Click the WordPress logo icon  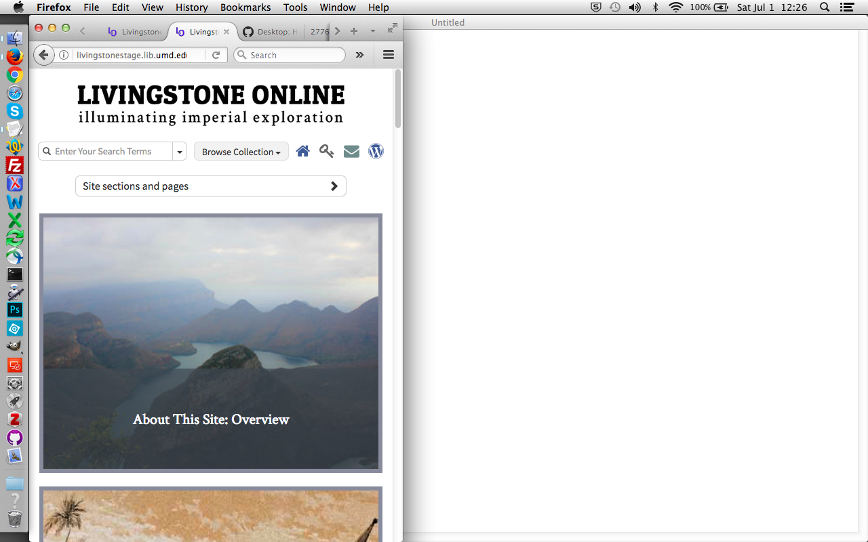click(x=376, y=151)
